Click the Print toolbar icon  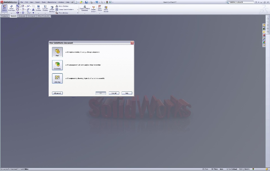pyautogui.click(x=91, y=2)
